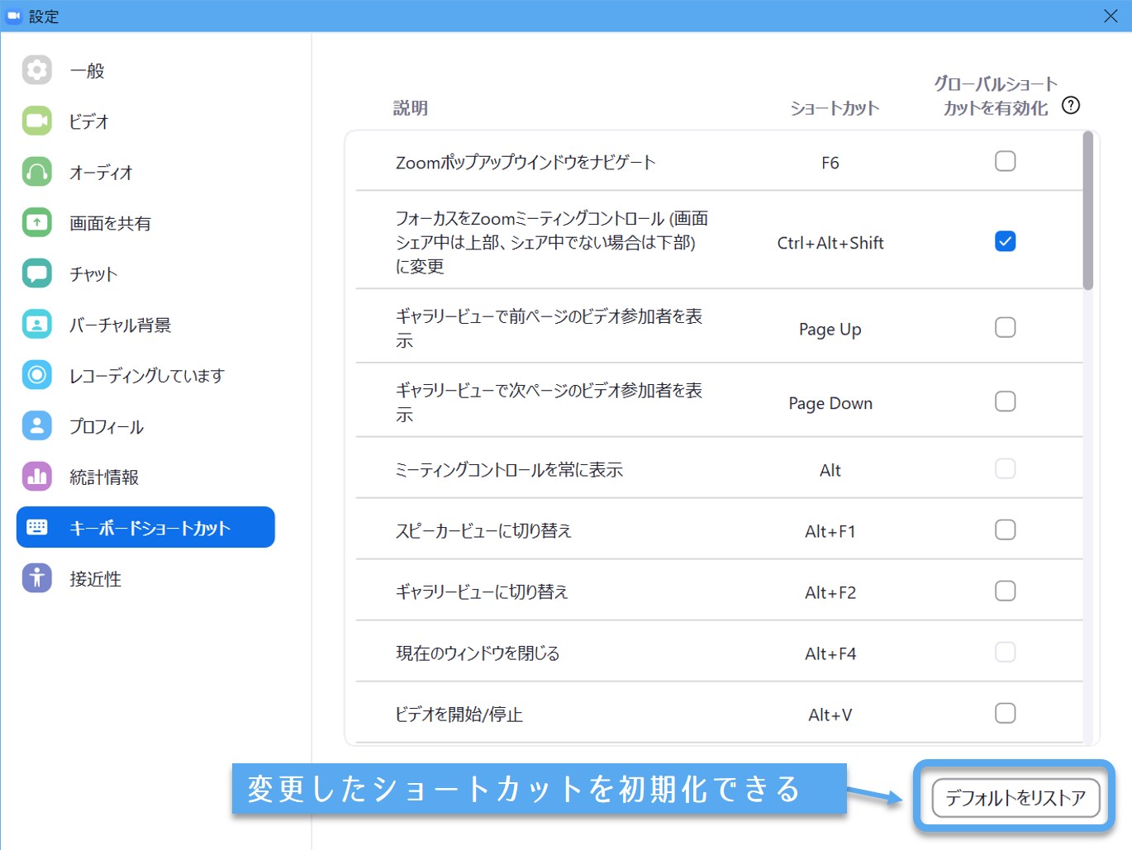Click the ビデオを開始/停止 description
This screenshot has width=1132, height=850.
459,715
